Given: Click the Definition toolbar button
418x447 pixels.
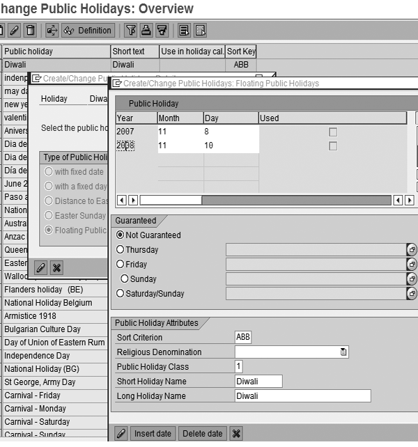Looking at the screenshot, I should click(88, 31).
